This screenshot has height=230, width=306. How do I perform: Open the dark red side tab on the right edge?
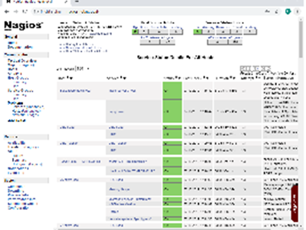pos(295,203)
